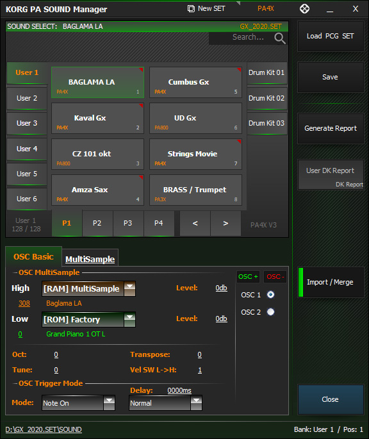
Task: Select the OSC 1 radio button
Action: point(270,295)
